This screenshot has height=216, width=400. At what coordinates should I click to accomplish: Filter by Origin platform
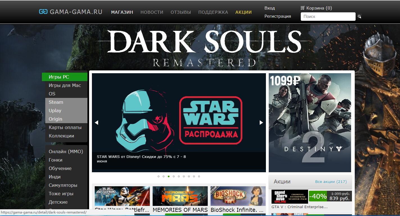click(66, 119)
